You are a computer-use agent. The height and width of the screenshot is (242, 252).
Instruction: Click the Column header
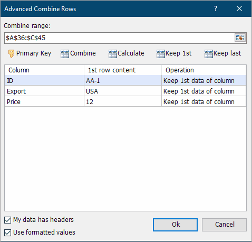44,70
